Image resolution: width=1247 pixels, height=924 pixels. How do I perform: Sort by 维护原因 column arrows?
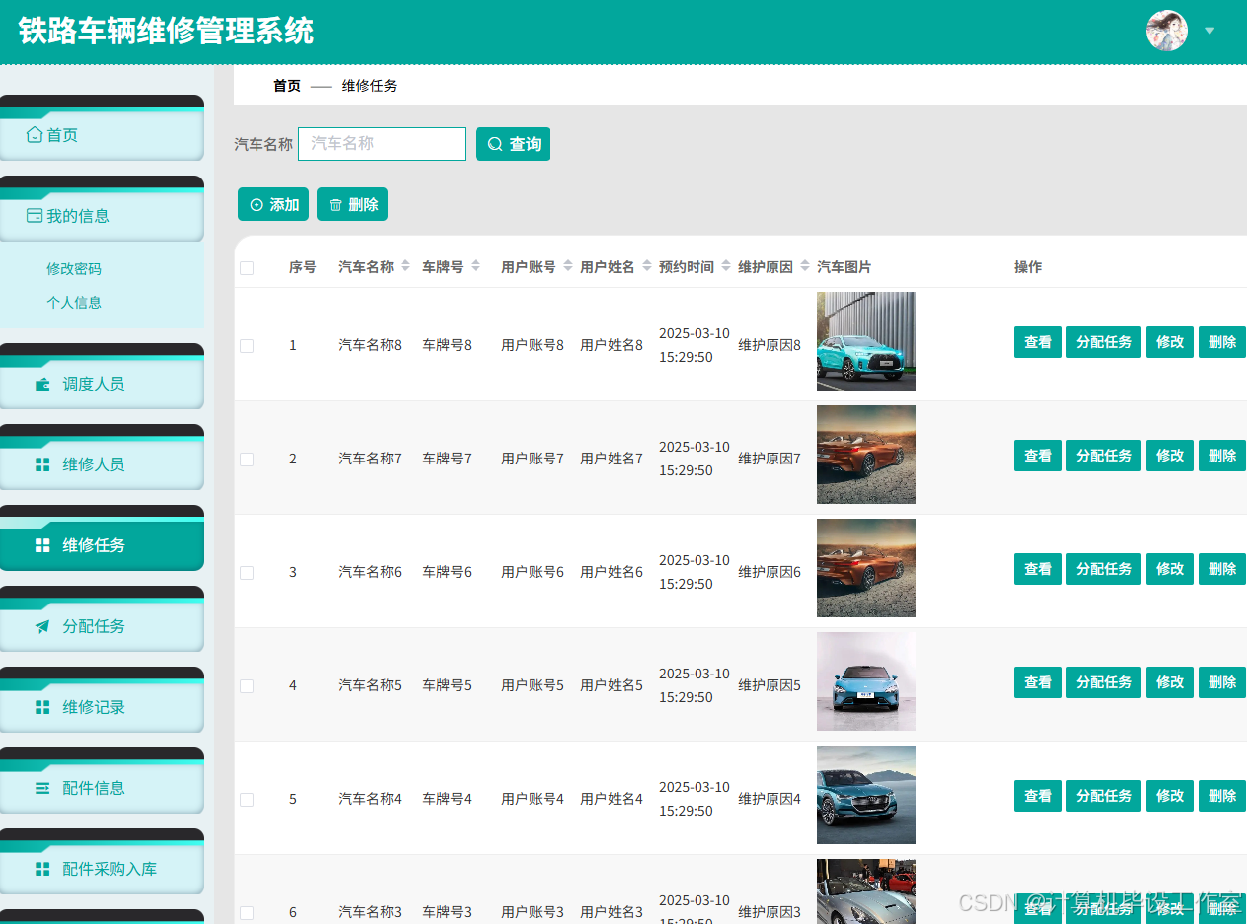805,266
